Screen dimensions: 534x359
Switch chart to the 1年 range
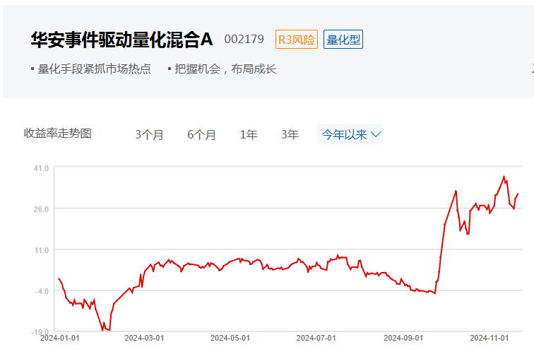click(x=249, y=134)
